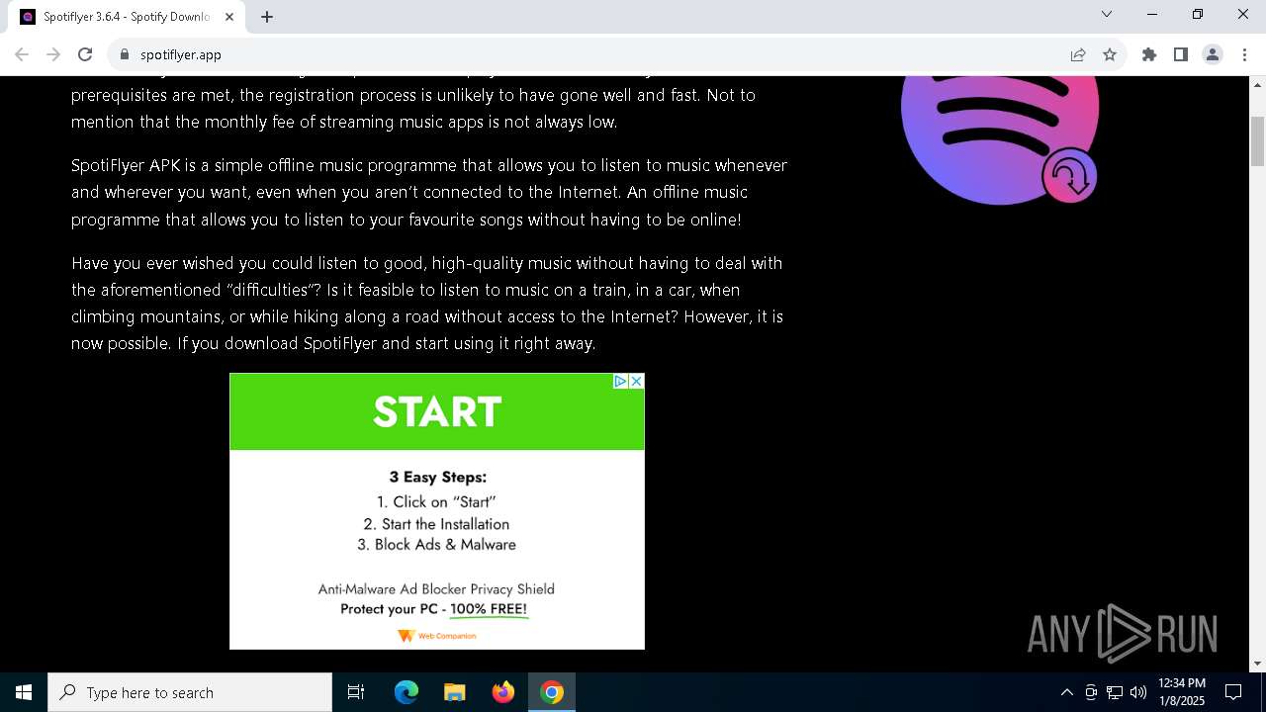Open a new tab with plus button
The image size is (1266, 712).
coord(267,16)
